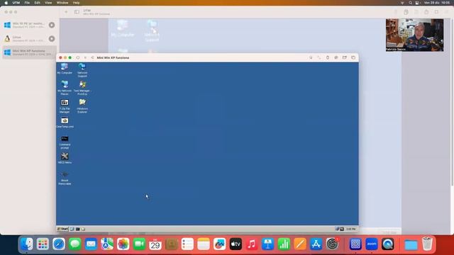
Task: Click share icon in UTM main toolbar
Action: tap(426, 12)
